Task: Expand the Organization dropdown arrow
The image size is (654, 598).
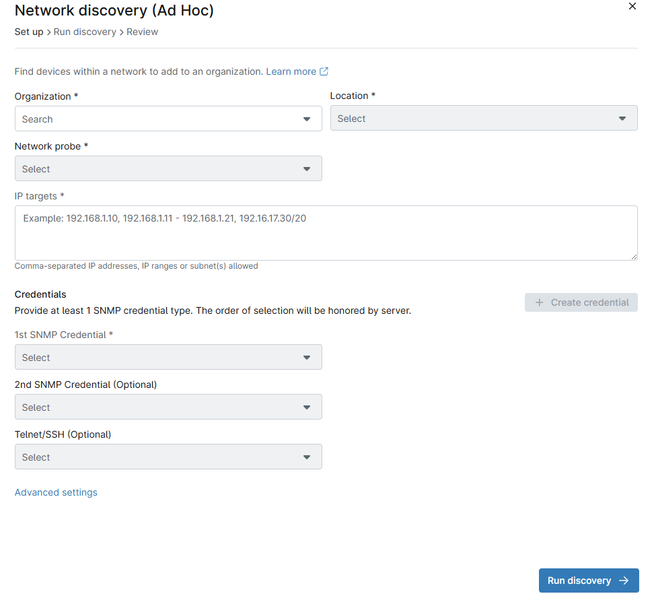Action: click(307, 119)
